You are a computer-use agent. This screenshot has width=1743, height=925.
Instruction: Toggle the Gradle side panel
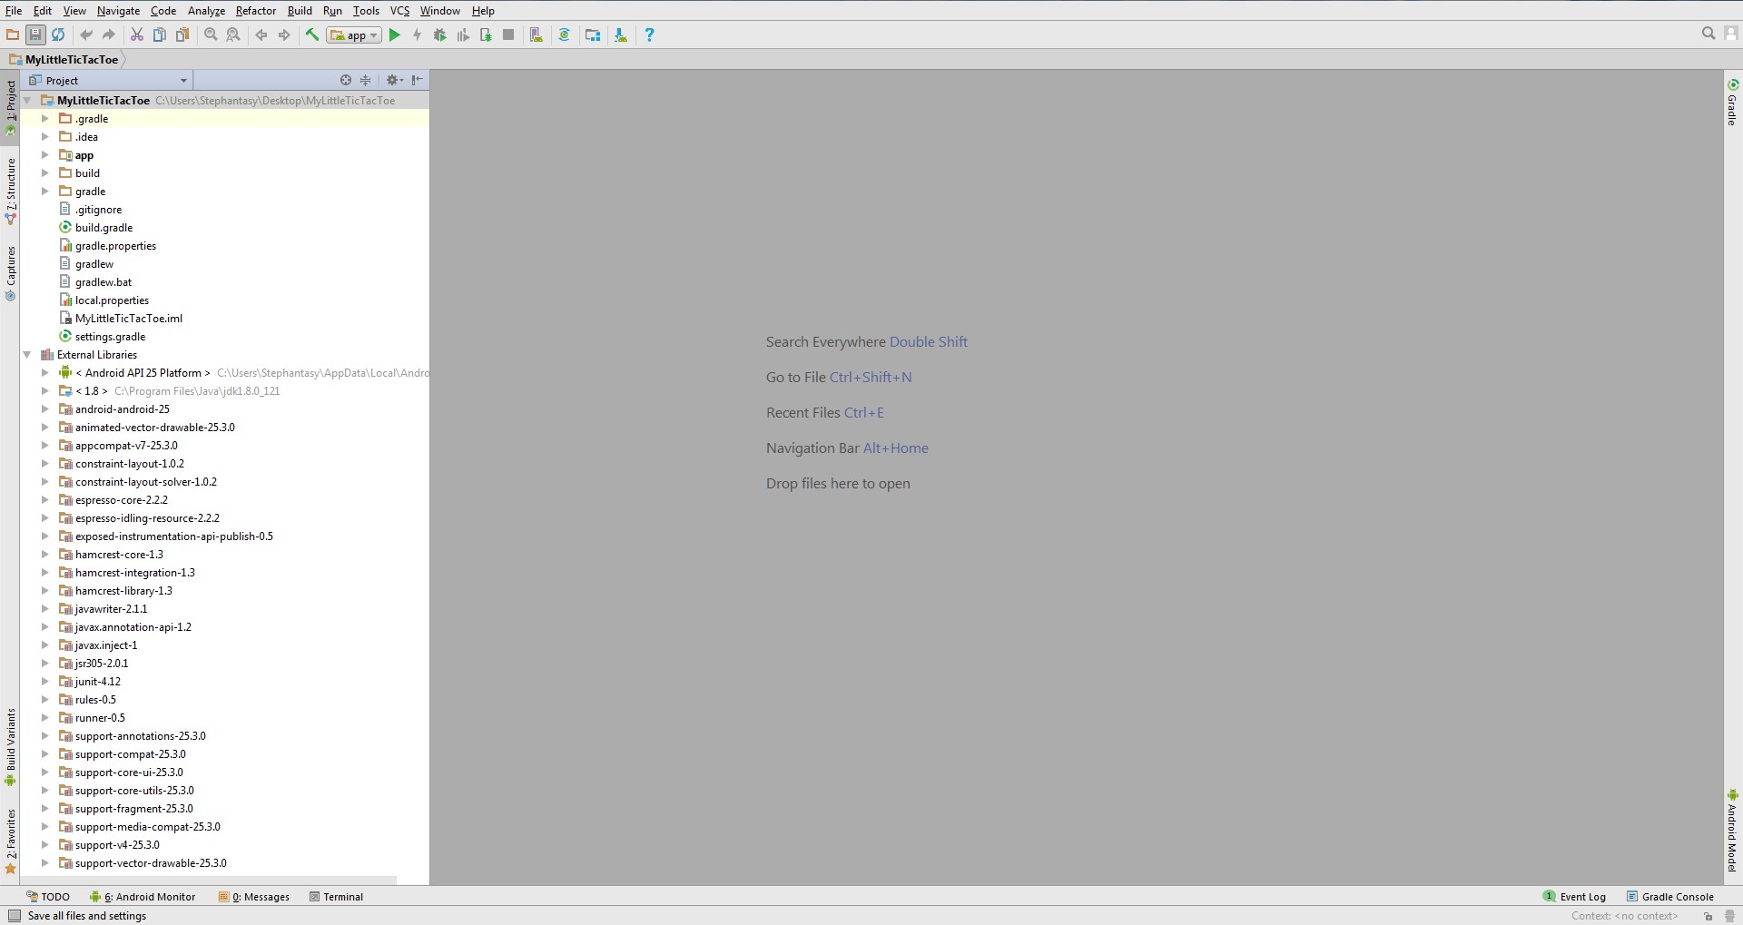(1732, 103)
